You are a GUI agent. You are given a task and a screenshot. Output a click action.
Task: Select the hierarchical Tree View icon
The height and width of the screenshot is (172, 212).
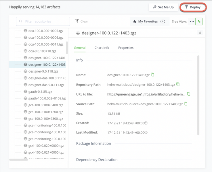[199, 21]
